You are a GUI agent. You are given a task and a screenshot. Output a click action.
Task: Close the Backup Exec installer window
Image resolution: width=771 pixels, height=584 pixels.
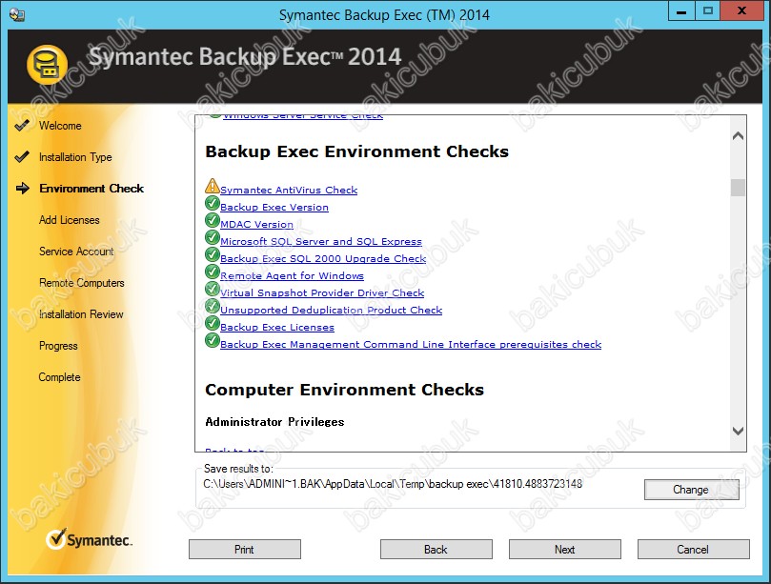(x=741, y=11)
